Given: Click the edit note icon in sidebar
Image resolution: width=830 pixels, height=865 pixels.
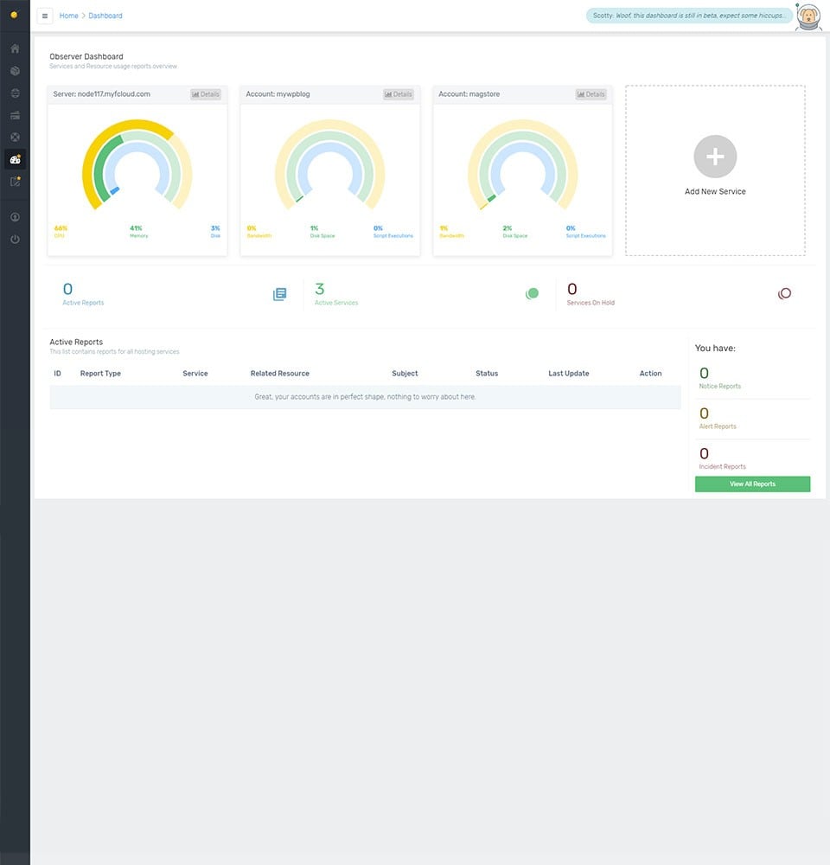Looking at the screenshot, I should 15,182.
